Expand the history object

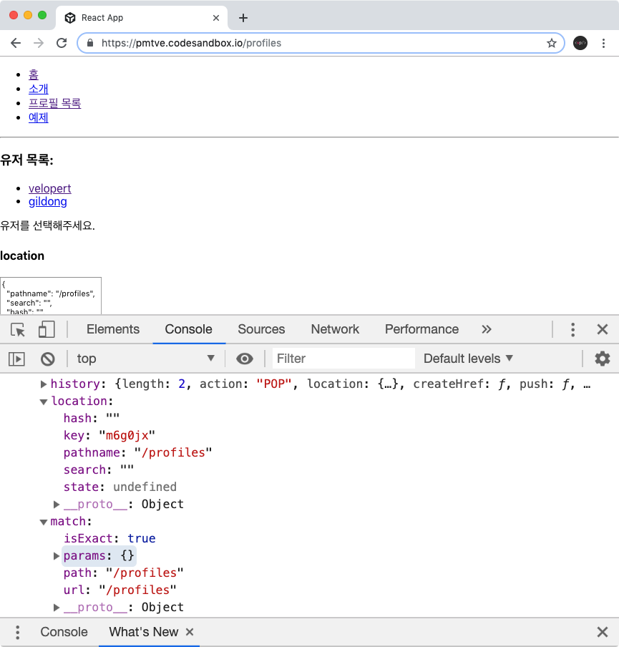(x=44, y=384)
